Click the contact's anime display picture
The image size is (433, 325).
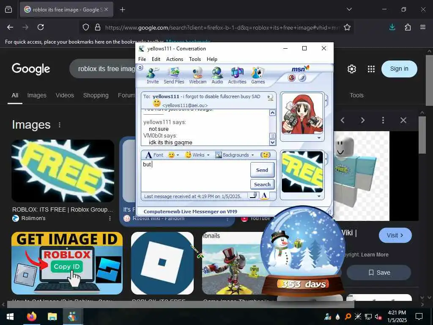302,114
